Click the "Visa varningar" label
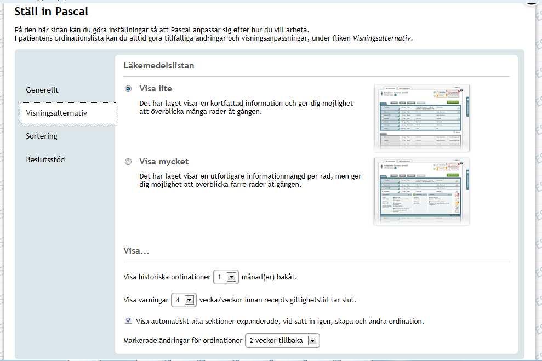Viewport: 542px width, 361px height. pyautogui.click(x=146, y=300)
